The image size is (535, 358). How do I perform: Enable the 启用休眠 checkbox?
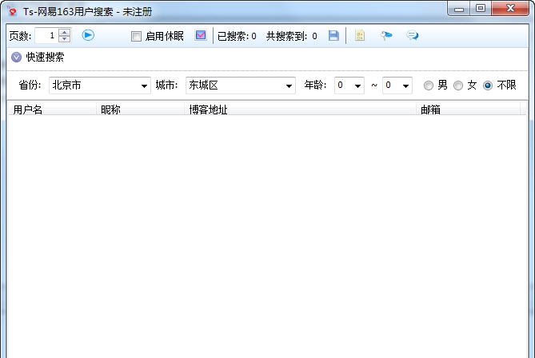click(136, 36)
